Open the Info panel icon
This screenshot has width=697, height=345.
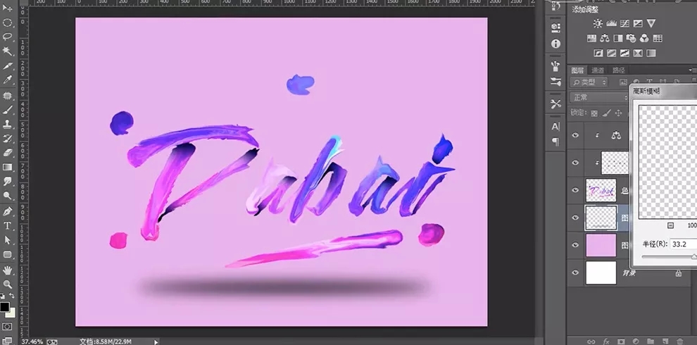(555, 44)
